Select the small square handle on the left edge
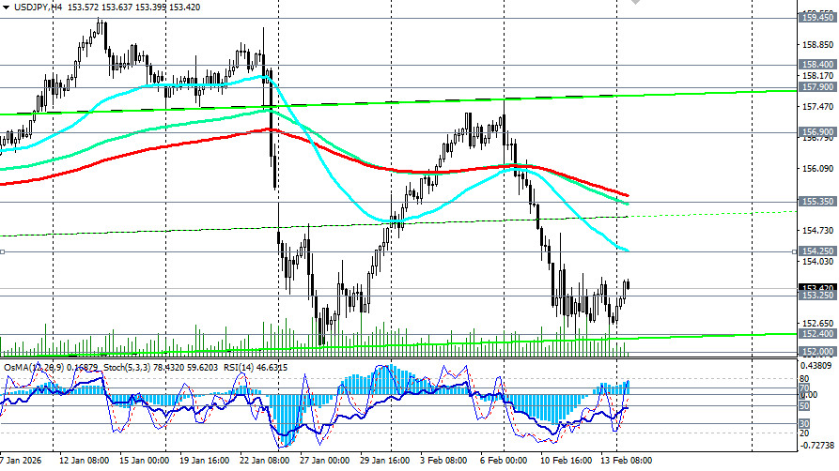The image size is (839, 471). 4,251
